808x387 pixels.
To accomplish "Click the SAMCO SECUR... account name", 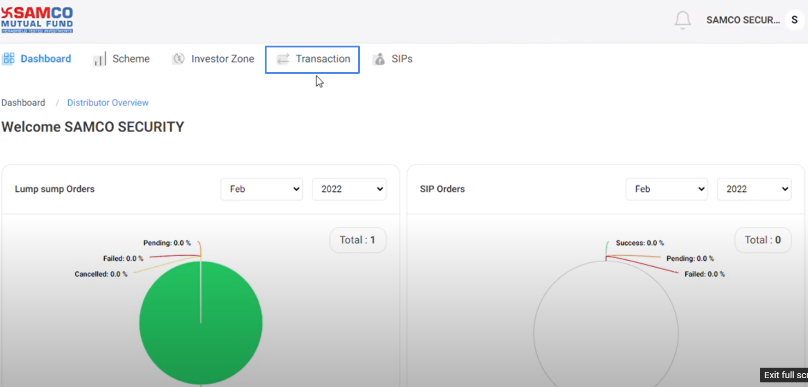I will coord(743,20).
